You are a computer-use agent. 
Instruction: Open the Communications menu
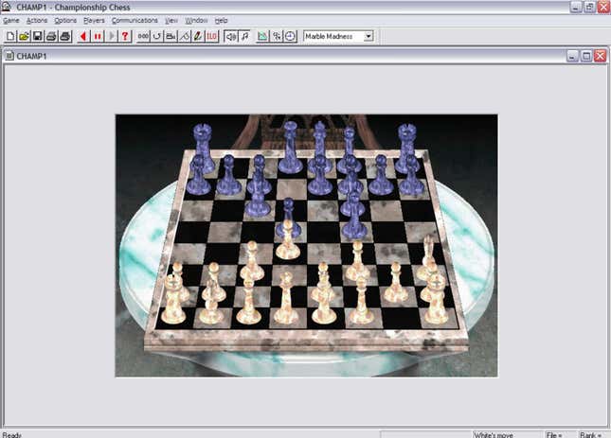135,21
